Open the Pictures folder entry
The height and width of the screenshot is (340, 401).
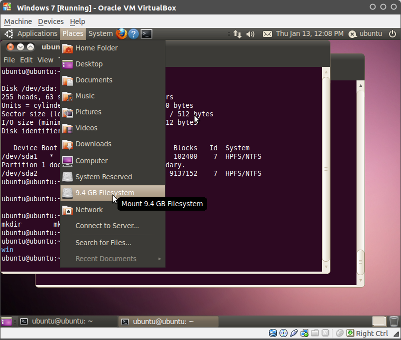[112, 112]
